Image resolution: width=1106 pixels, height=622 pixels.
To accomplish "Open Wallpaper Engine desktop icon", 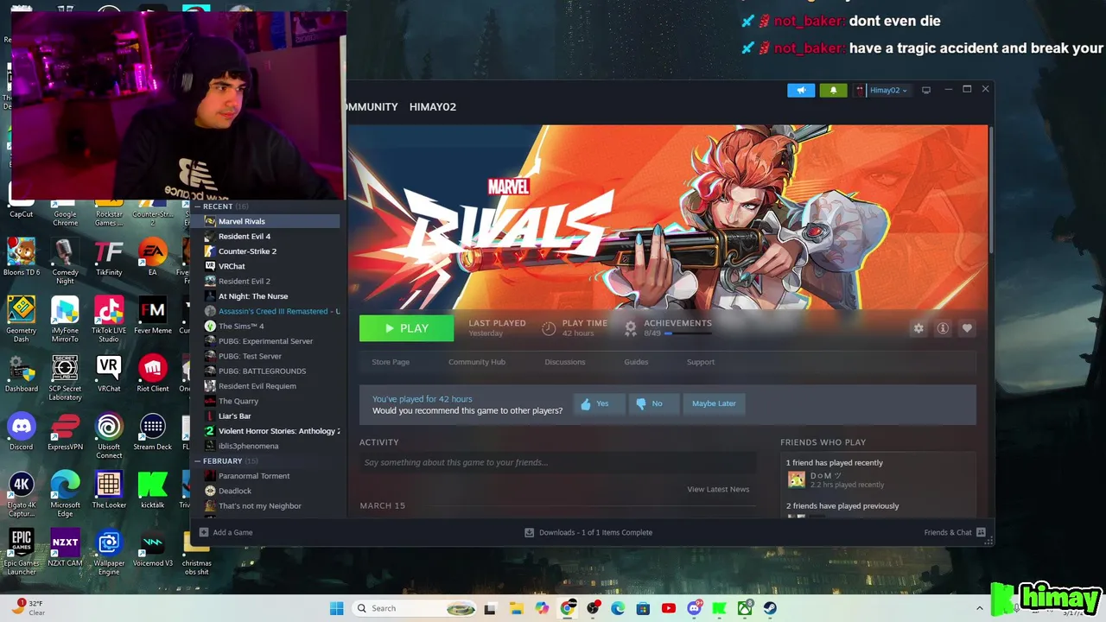I will coord(109,552).
